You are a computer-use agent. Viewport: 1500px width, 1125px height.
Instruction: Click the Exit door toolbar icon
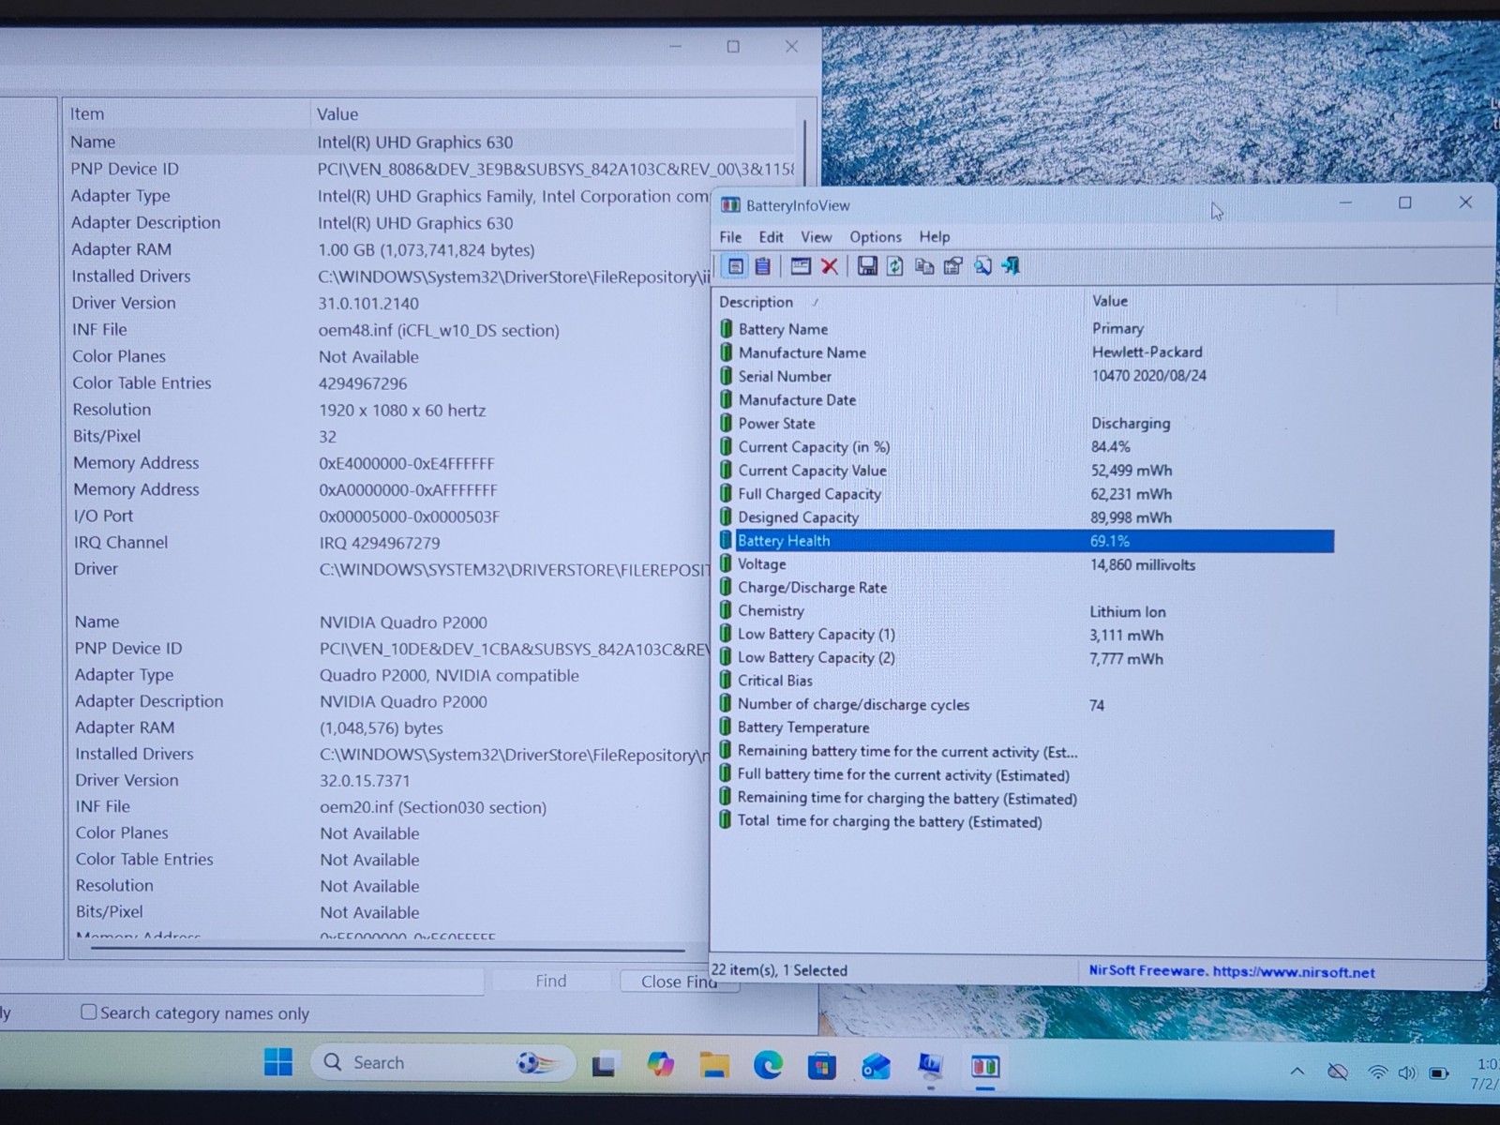coord(1011,266)
